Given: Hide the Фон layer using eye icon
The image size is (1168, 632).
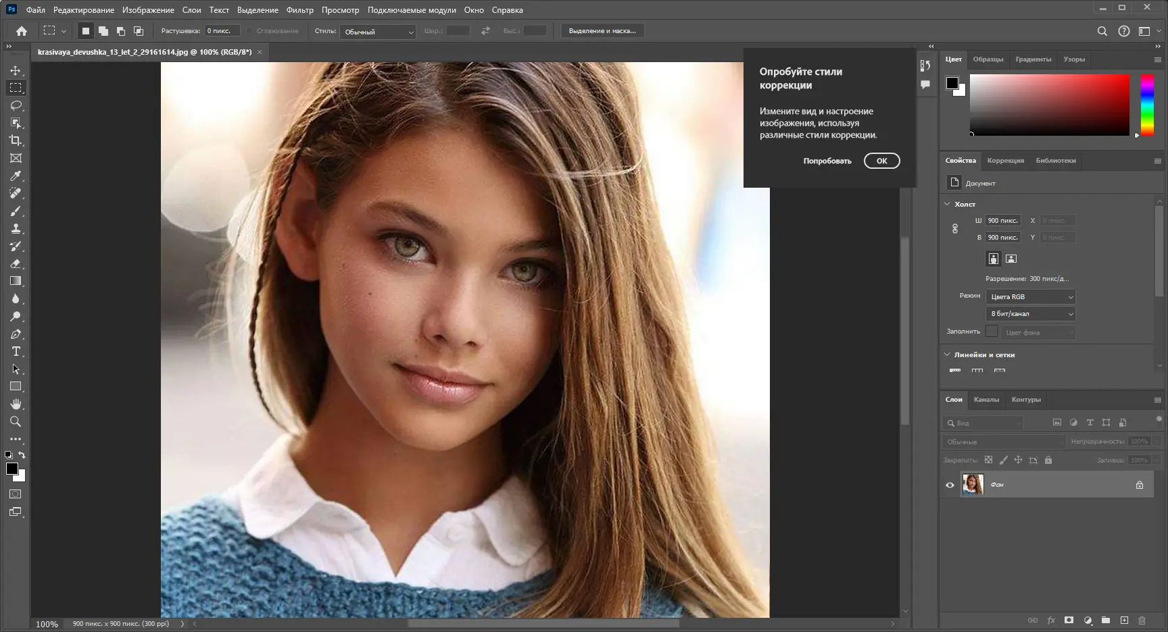Looking at the screenshot, I should (950, 485).
